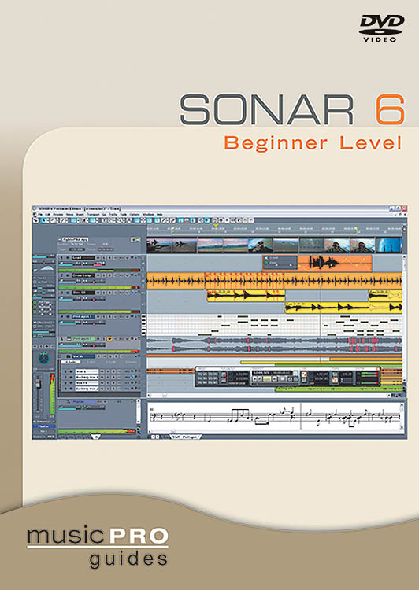Select the Backing Vox 2 track
This screenshot has height=590, width=419.
[x=87, y=389]
